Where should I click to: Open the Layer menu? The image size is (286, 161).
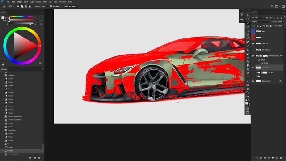(26, 2)
